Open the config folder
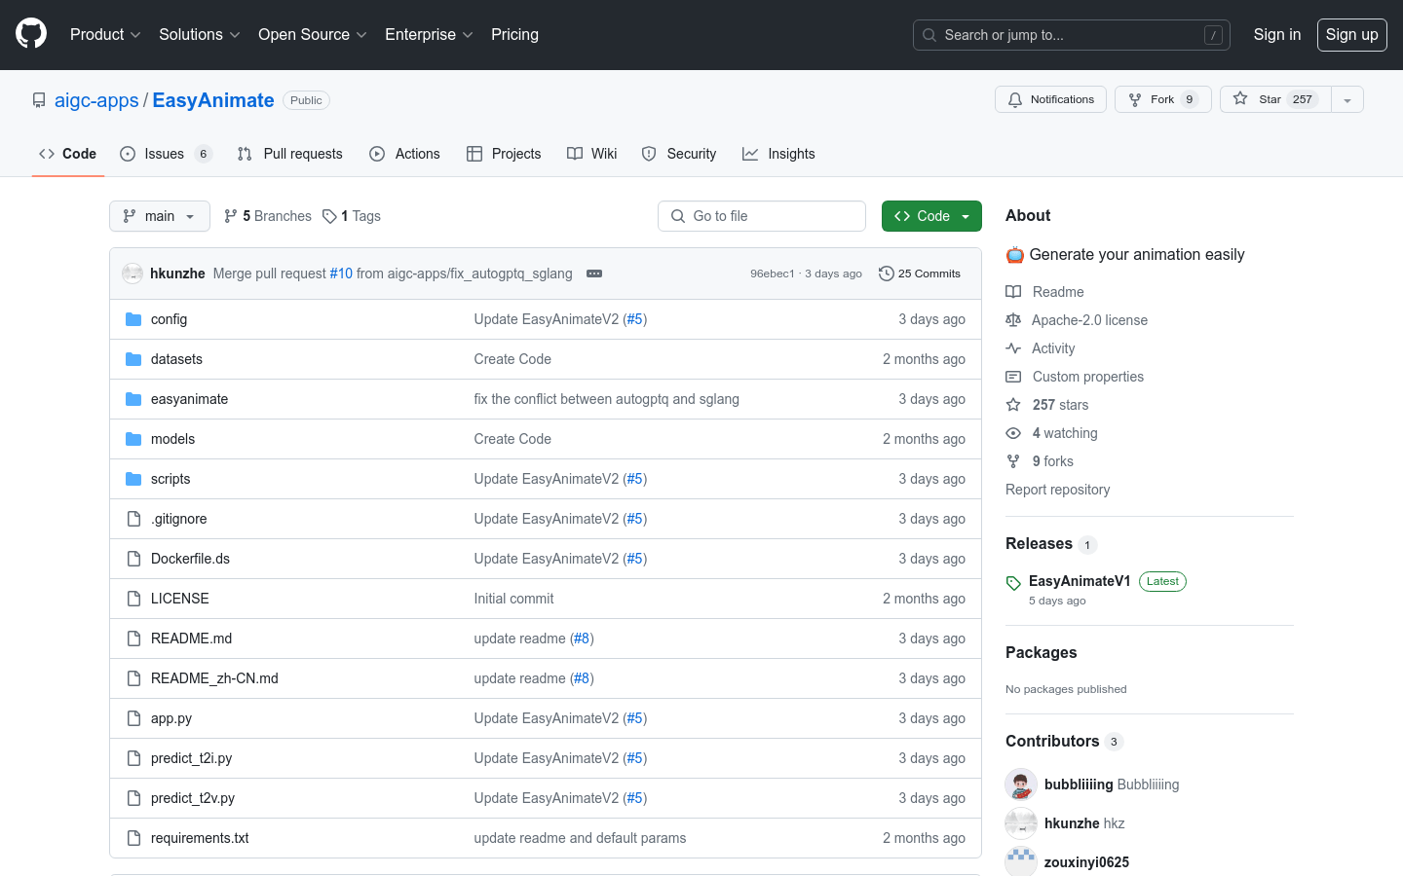The width and height of the screenshot is (1403, 876). click(169, 319)
